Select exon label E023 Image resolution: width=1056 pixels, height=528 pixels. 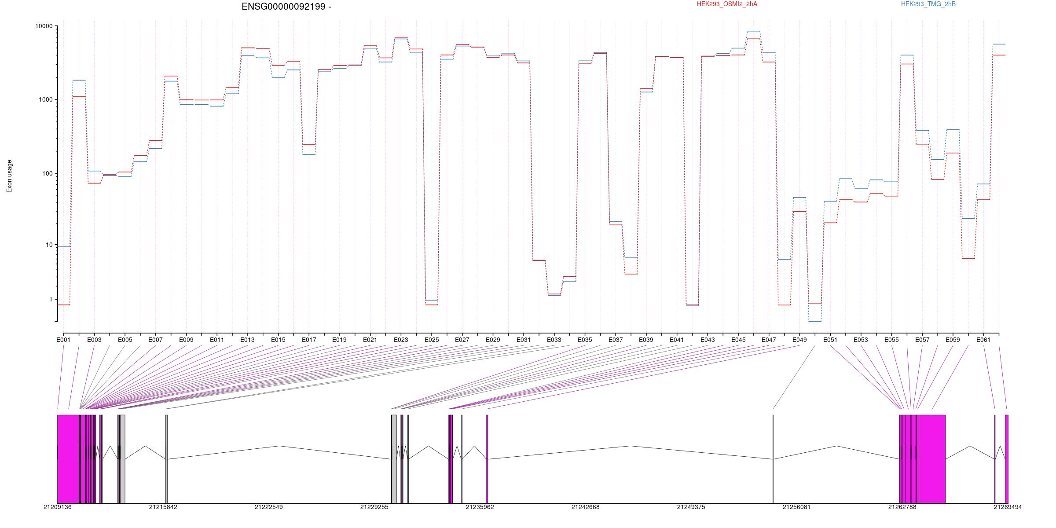tap(401, 340)
